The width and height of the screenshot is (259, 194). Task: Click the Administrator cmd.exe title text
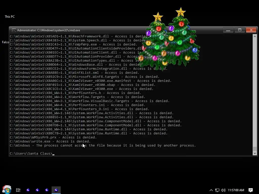click(49, 30)
